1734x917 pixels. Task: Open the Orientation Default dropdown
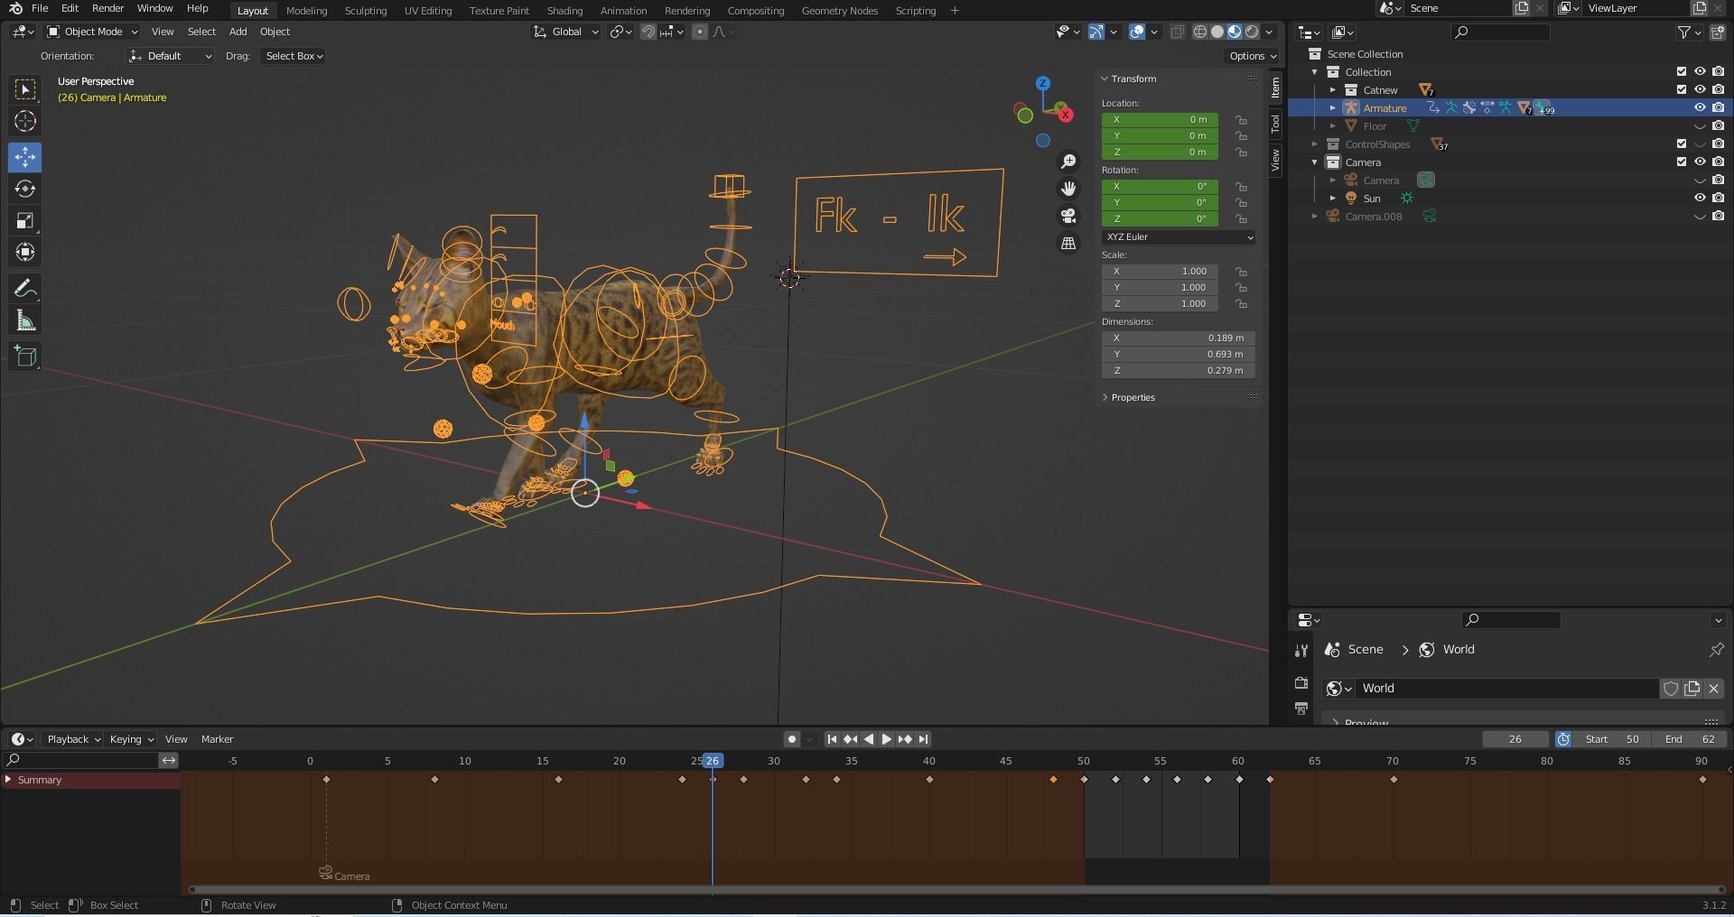coord(170,56)
